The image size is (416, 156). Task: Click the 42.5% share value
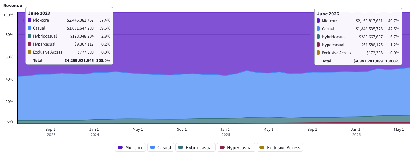tap(394, 29)
